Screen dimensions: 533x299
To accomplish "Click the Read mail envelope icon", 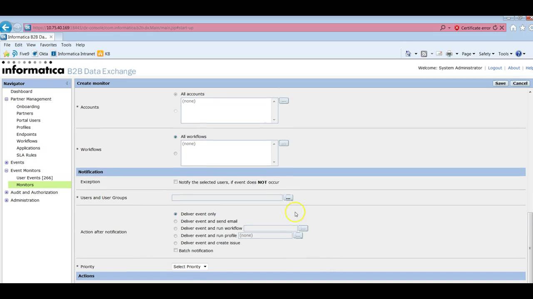I will (439, 54).
